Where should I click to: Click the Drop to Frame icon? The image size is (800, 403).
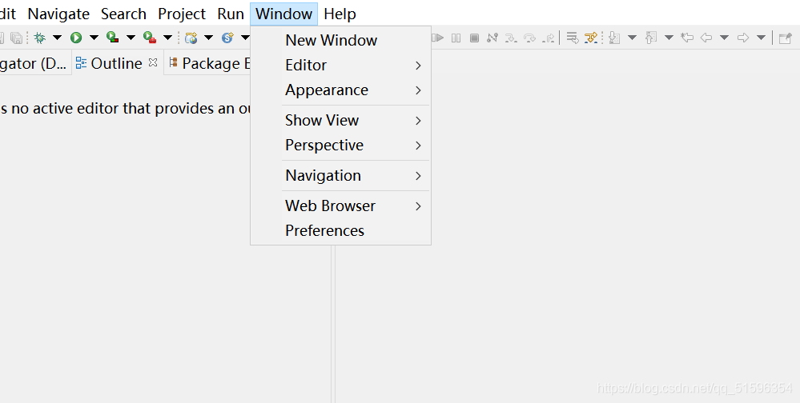click(573, 38)
